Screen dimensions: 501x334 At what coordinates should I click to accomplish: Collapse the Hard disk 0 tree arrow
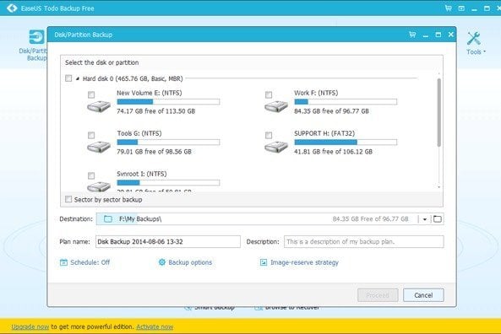coord(78,78)
